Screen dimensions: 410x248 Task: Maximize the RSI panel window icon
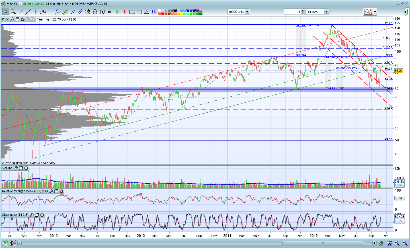(x=56, y=191)
